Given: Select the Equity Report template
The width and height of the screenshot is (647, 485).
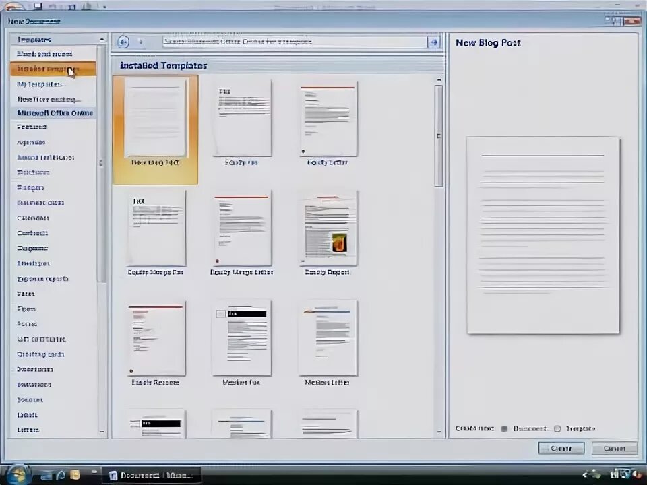Looking at the screenshot, I should pos(328,233).
